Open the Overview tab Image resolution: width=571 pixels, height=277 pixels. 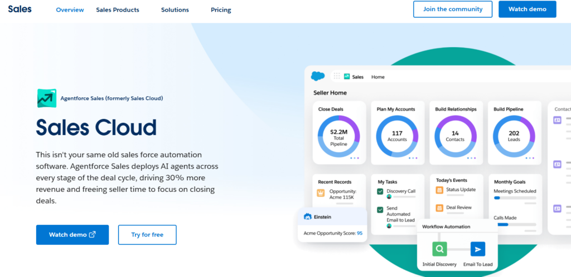pos(70,10)
